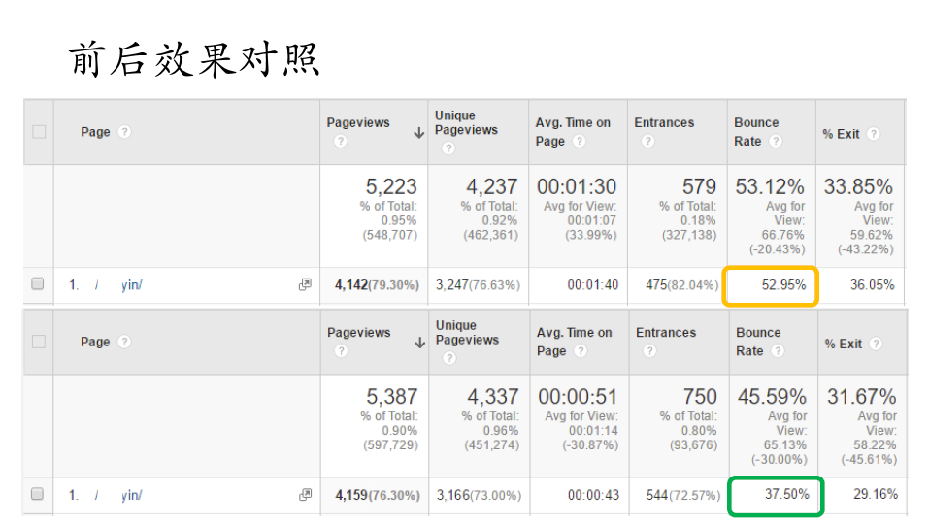The height and width of the screenshot is (526, 929).
Task: Click Entrances help icon in lower table
Action: [x=649, y=350]
